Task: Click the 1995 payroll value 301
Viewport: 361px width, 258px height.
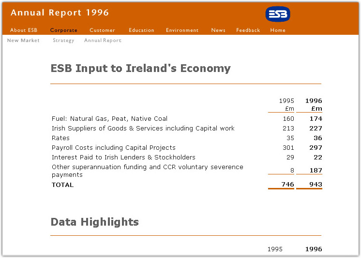Action: point(288,148)
